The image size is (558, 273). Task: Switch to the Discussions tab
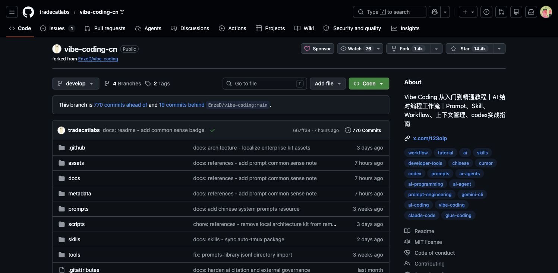coord(190,28)
